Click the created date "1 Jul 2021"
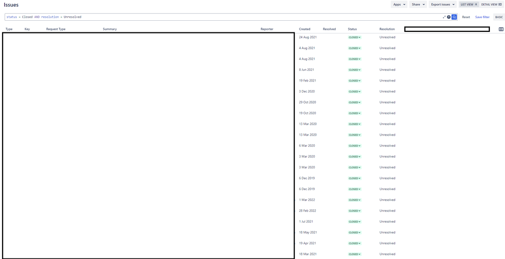This screenshot has height=259, width=505. tap(306, 221)
